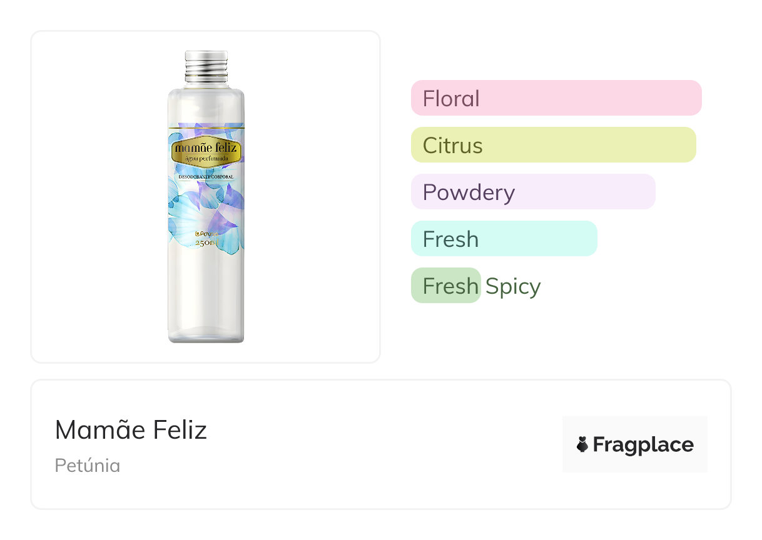
Task: Click the 250ml text on the bottle
Action: pyautogui.click(x=206, y=243)
